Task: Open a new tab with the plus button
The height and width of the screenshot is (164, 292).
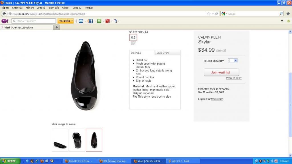Action: [x=57, y=27]
